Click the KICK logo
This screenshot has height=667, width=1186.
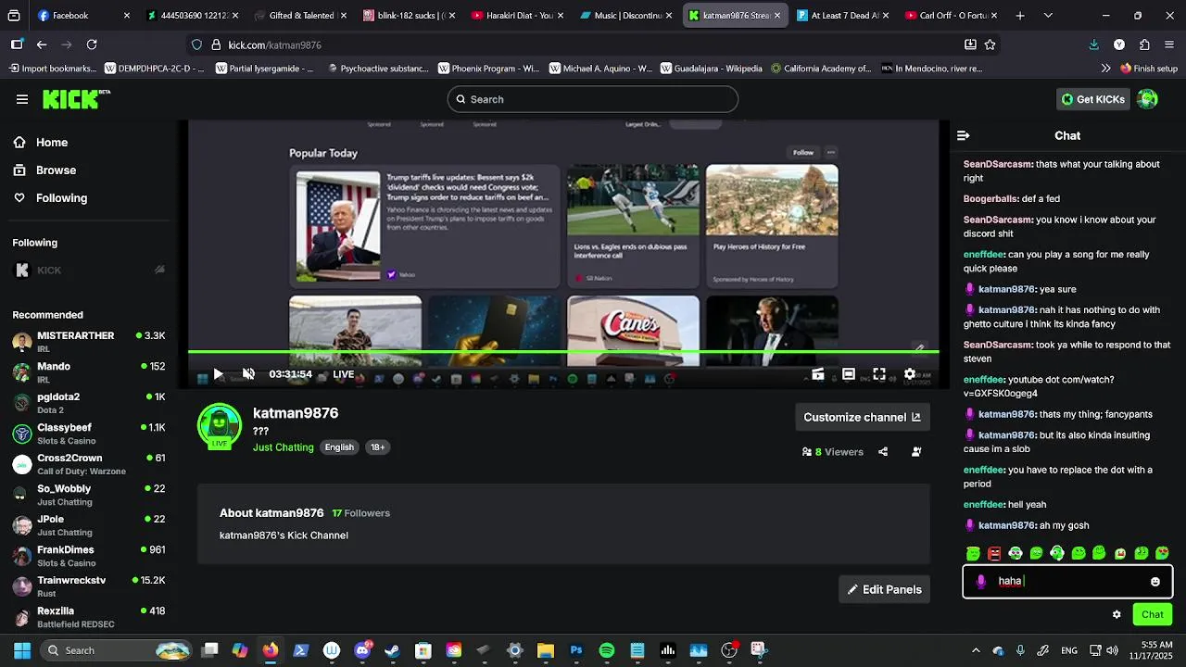[x=76, y=99]
